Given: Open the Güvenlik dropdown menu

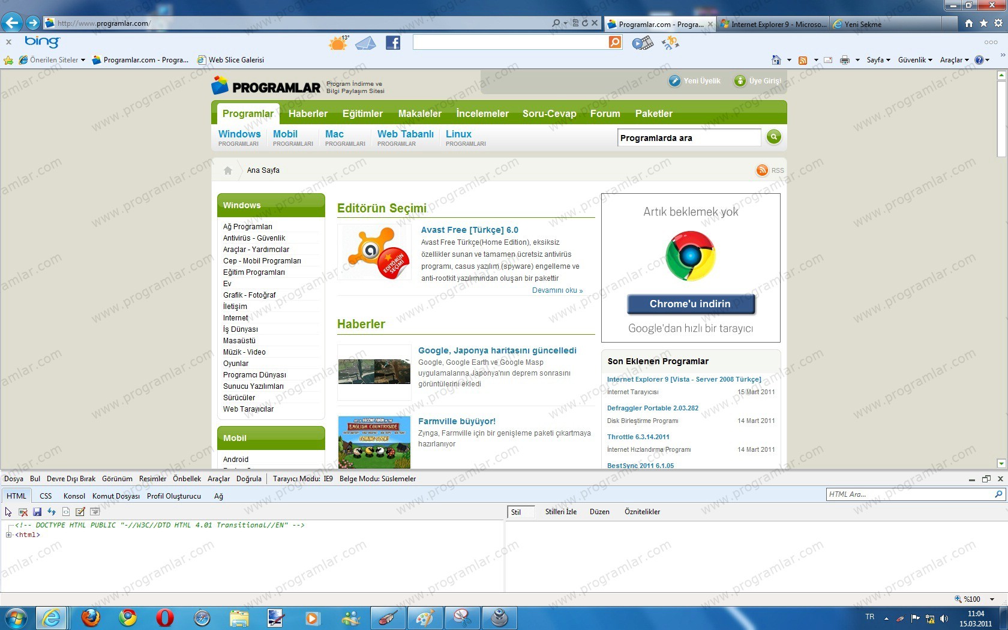Looking at the screenshot, I should click(x=915, y=60).
